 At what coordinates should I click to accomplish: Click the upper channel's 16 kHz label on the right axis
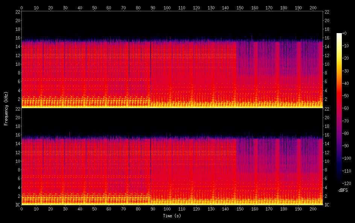pos(327,38)
